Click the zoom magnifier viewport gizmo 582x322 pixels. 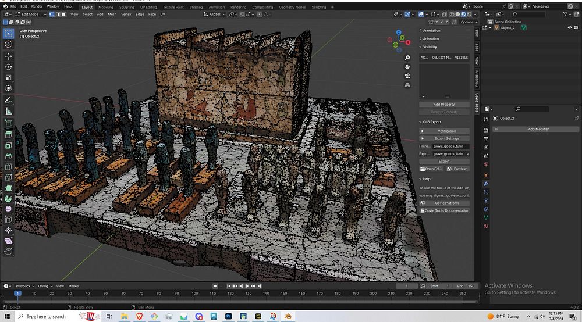(x=408, y=58)
